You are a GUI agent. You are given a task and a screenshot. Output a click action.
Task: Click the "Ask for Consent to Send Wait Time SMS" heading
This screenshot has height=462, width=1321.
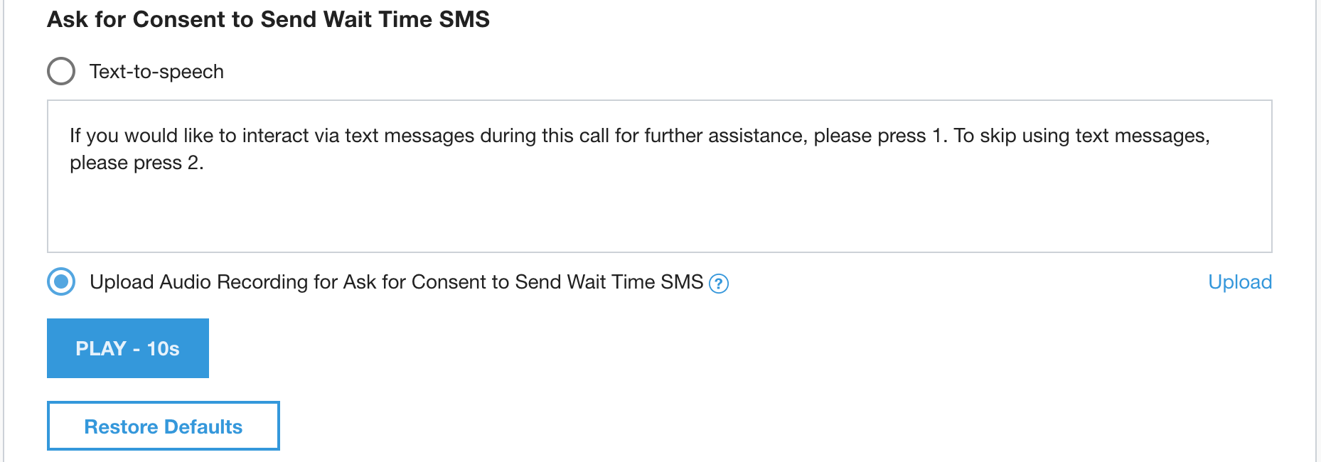(x=268, y=19)
